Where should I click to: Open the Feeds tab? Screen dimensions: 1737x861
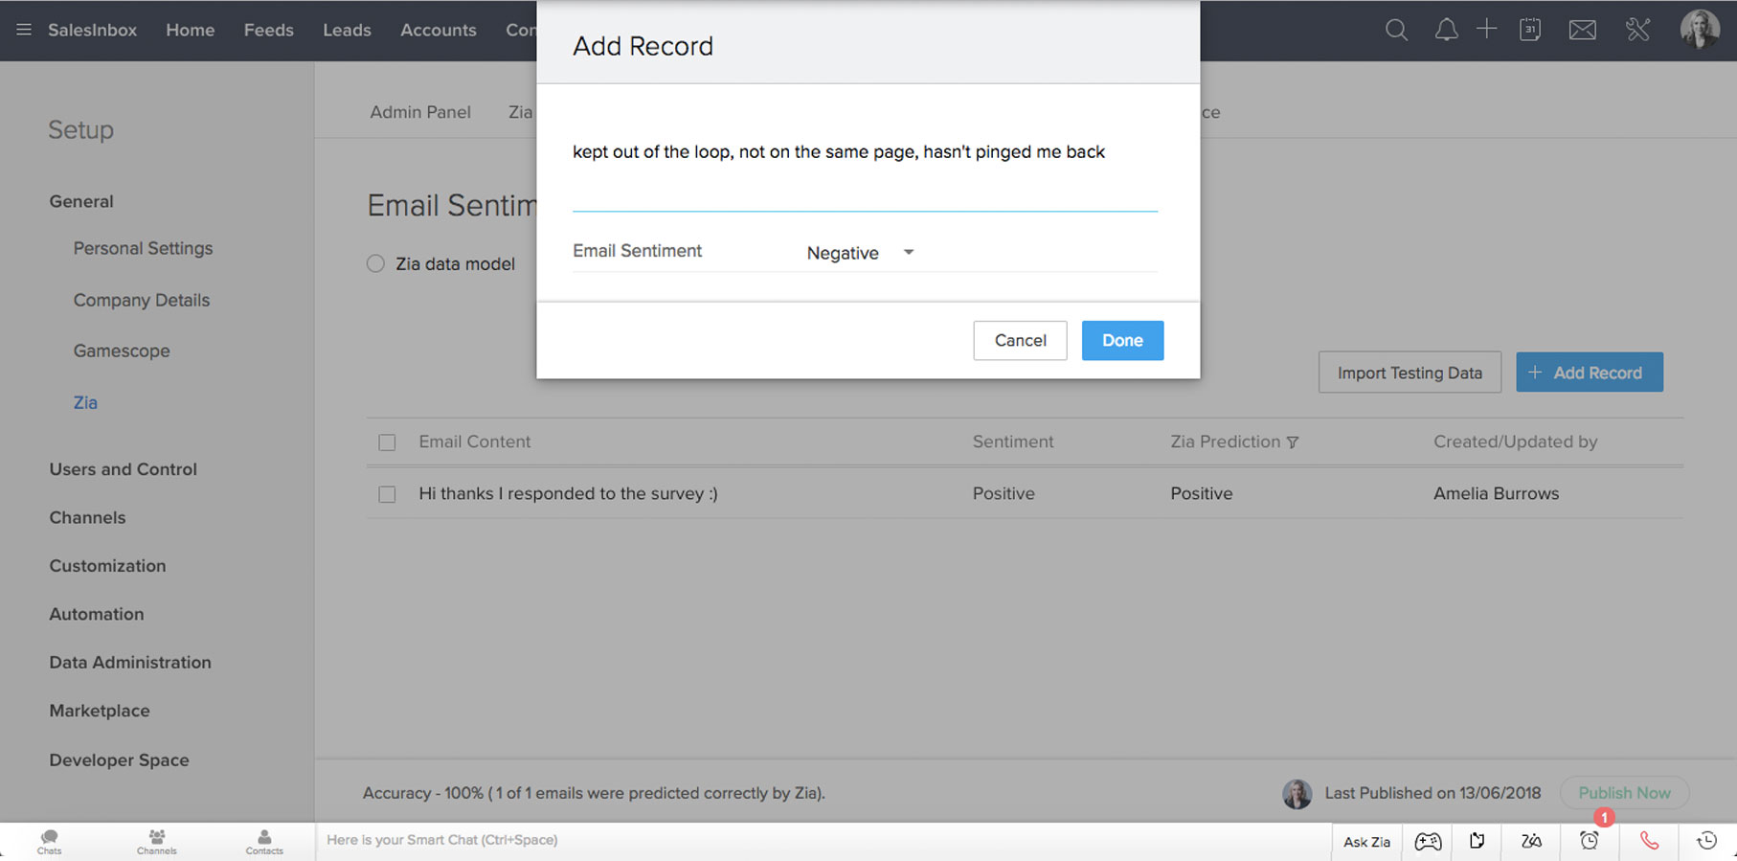click(269, 30)
